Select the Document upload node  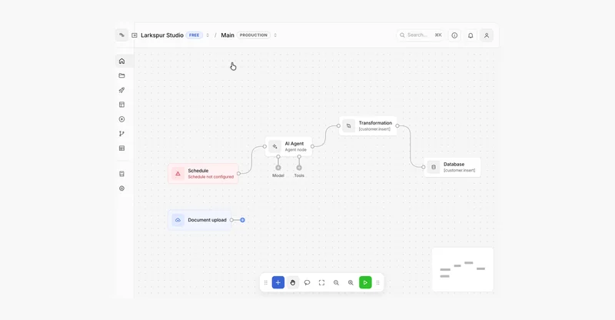click(x=200, y=220)
